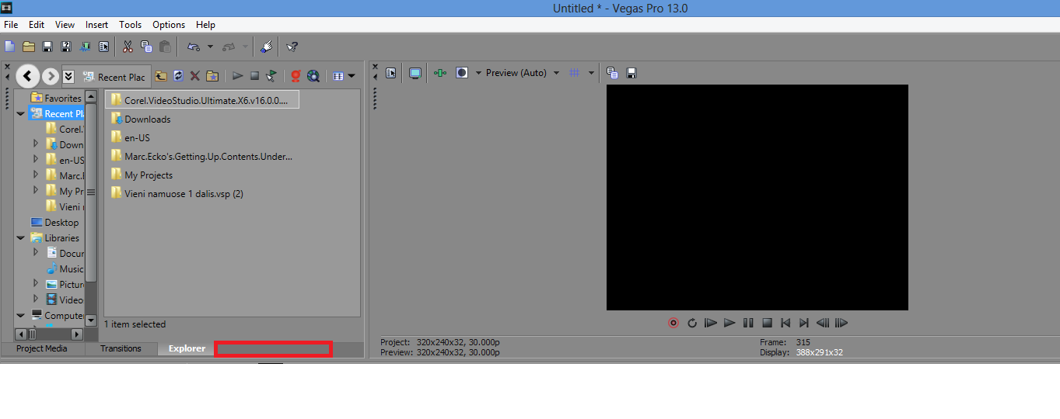Open the Undo history dropdown arrow
Image resolution: width=1060 pixels, height=419 pixels.
point(210,47)
